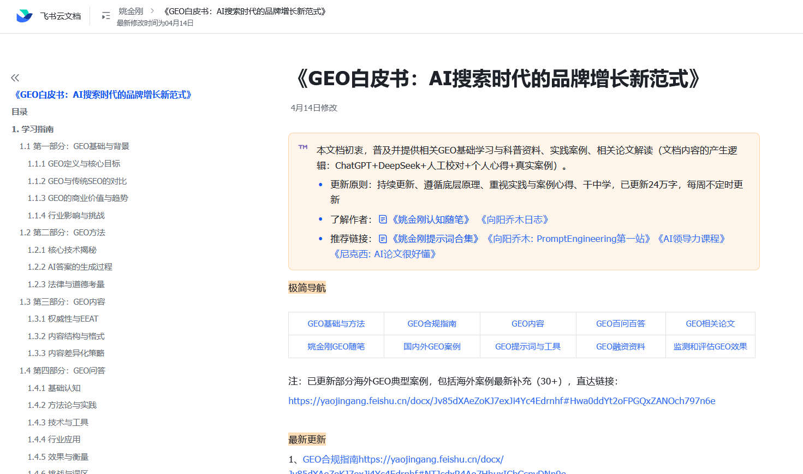Screen dimensions: 803x474
Task: Click 最新修改时间为04月14日 header text
Action: 155,23
